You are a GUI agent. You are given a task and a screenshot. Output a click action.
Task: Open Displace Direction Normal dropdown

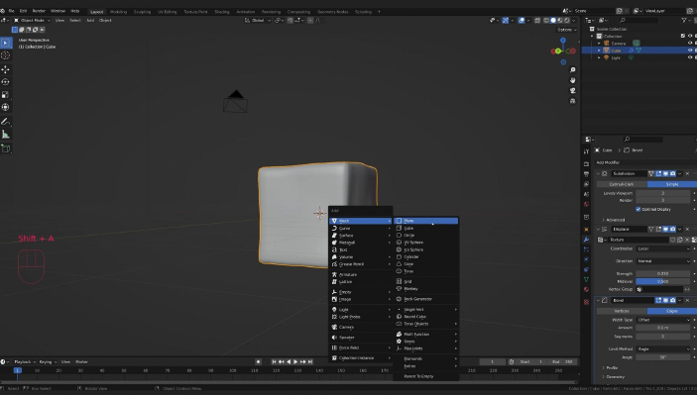tap(663, 261)
